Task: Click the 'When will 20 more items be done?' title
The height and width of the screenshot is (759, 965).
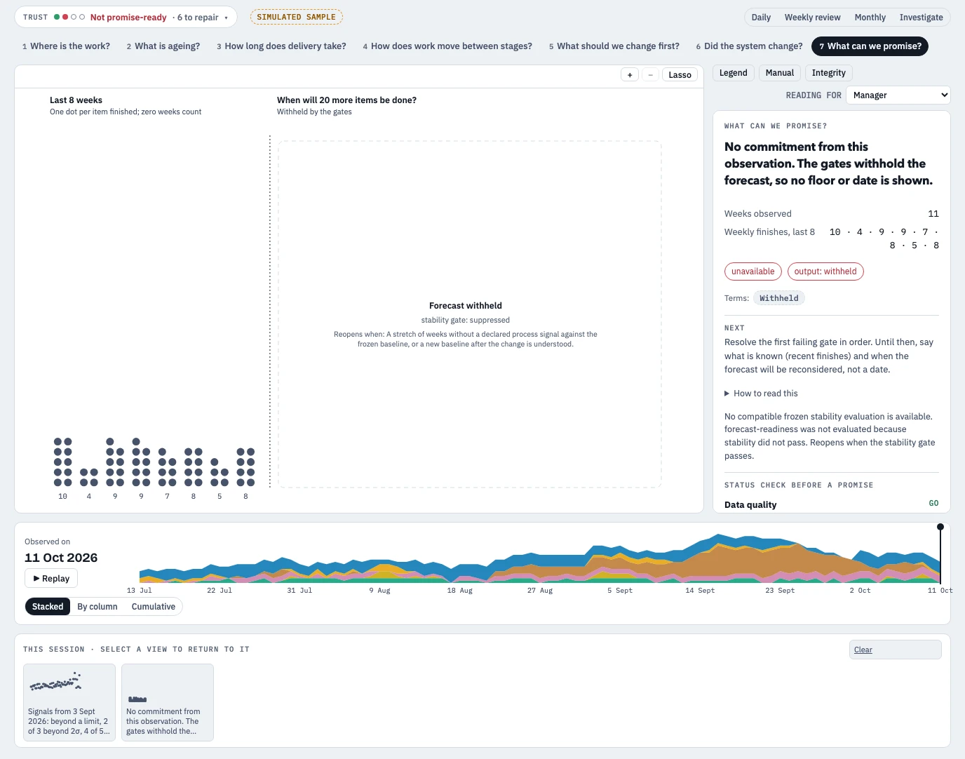Action: [x=346, y=100]
